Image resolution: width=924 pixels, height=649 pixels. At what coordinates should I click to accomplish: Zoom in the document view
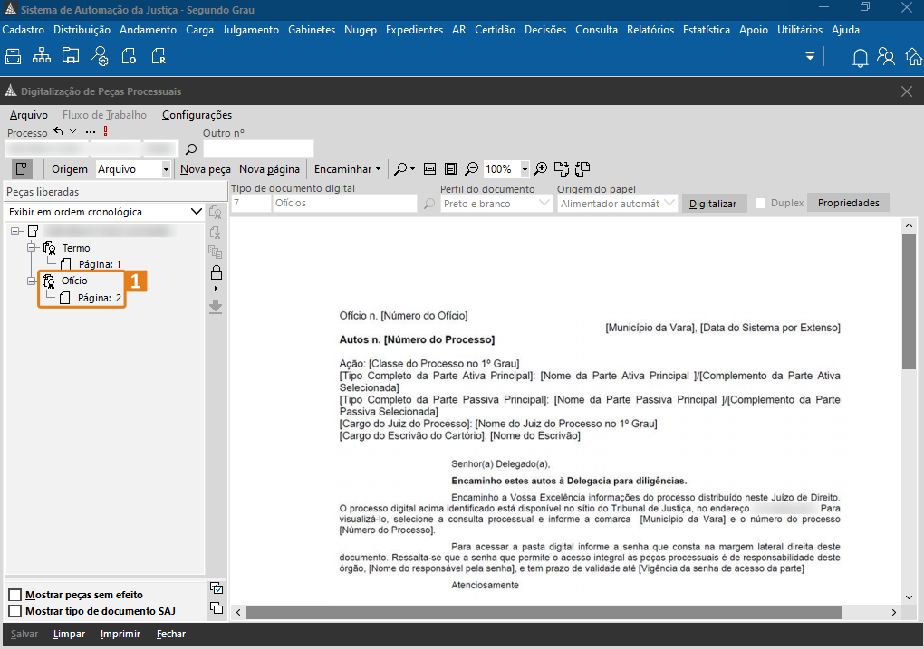[x=541, y=169]
